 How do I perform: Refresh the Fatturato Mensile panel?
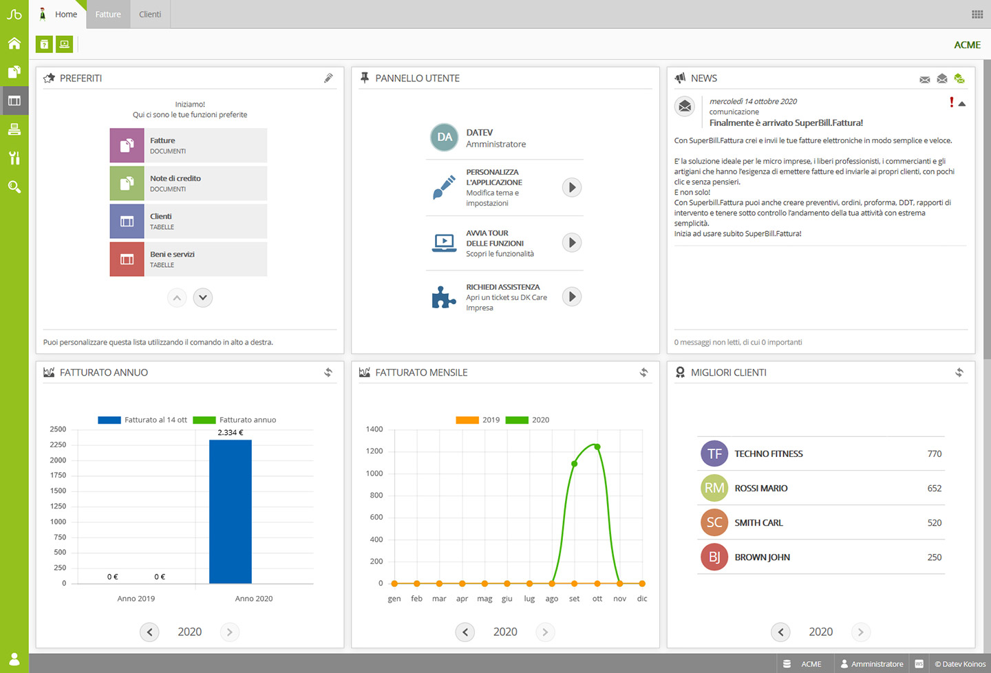point(643,372)
